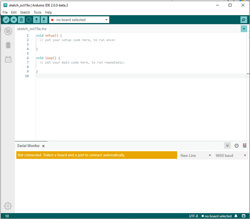
Task: Open the Sketch menu
Action: pos(25,12)
